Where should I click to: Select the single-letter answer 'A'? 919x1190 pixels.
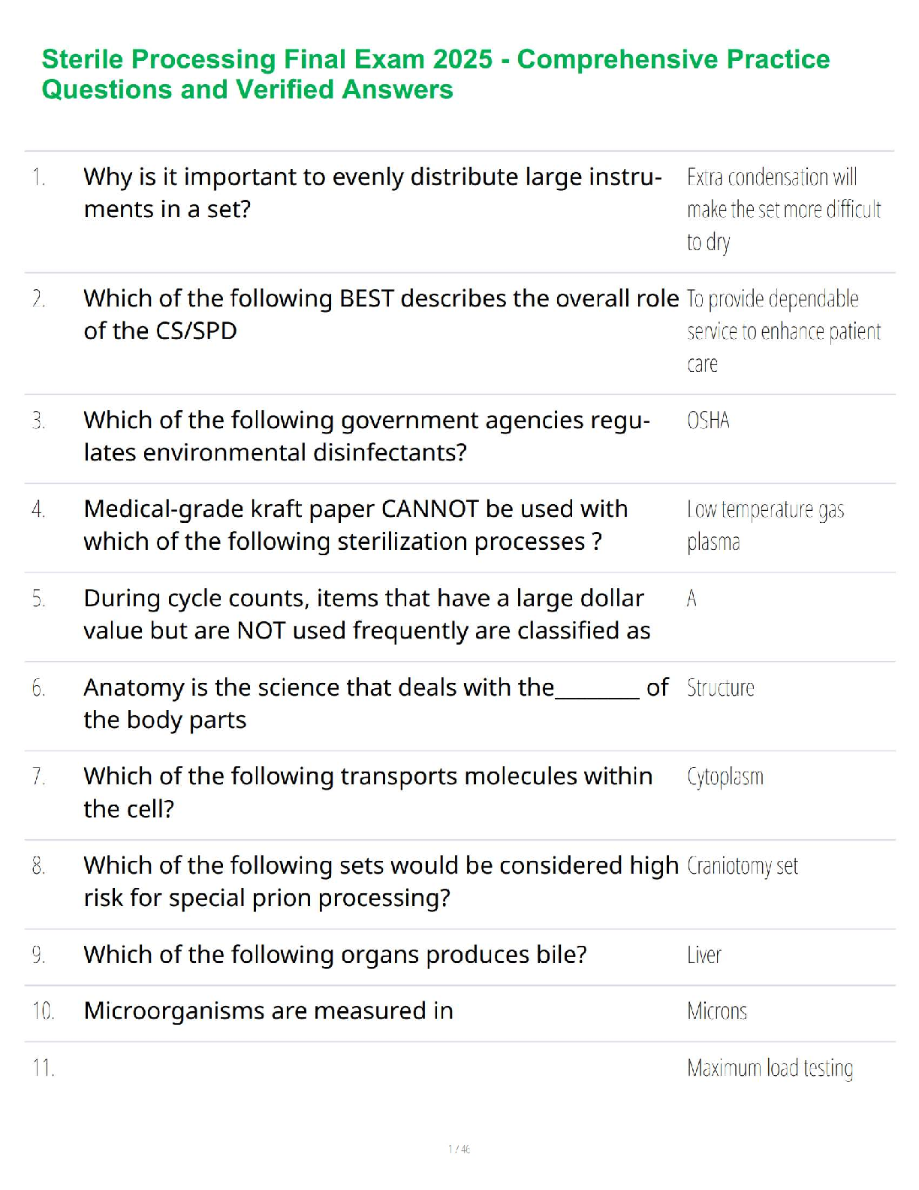click(692, 599)
